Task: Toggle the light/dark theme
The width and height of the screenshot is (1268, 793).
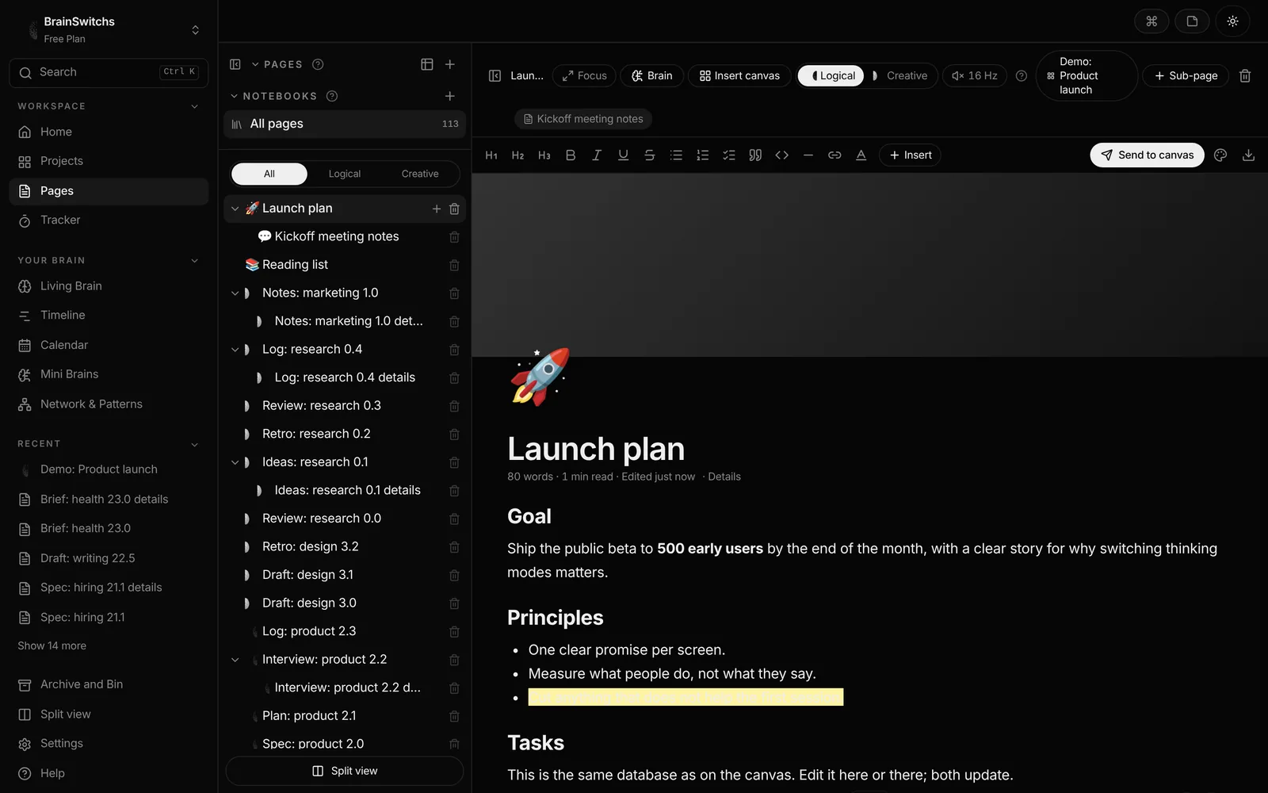Action: (x=1232, y=21)
